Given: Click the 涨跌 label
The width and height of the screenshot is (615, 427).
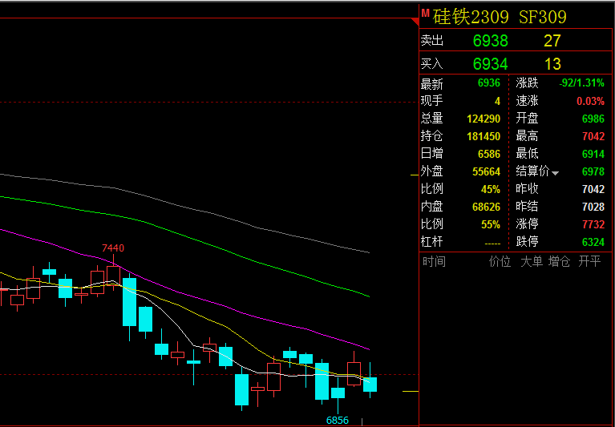Looking at the screenshot, I should tap(527, 83).
